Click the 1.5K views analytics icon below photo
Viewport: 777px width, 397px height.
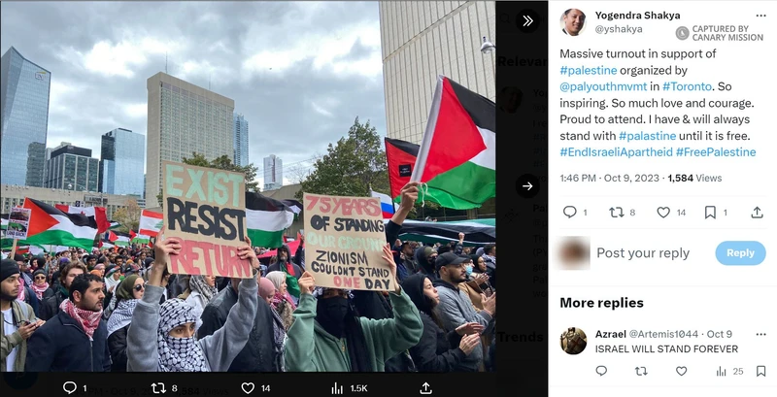[338, 388]
